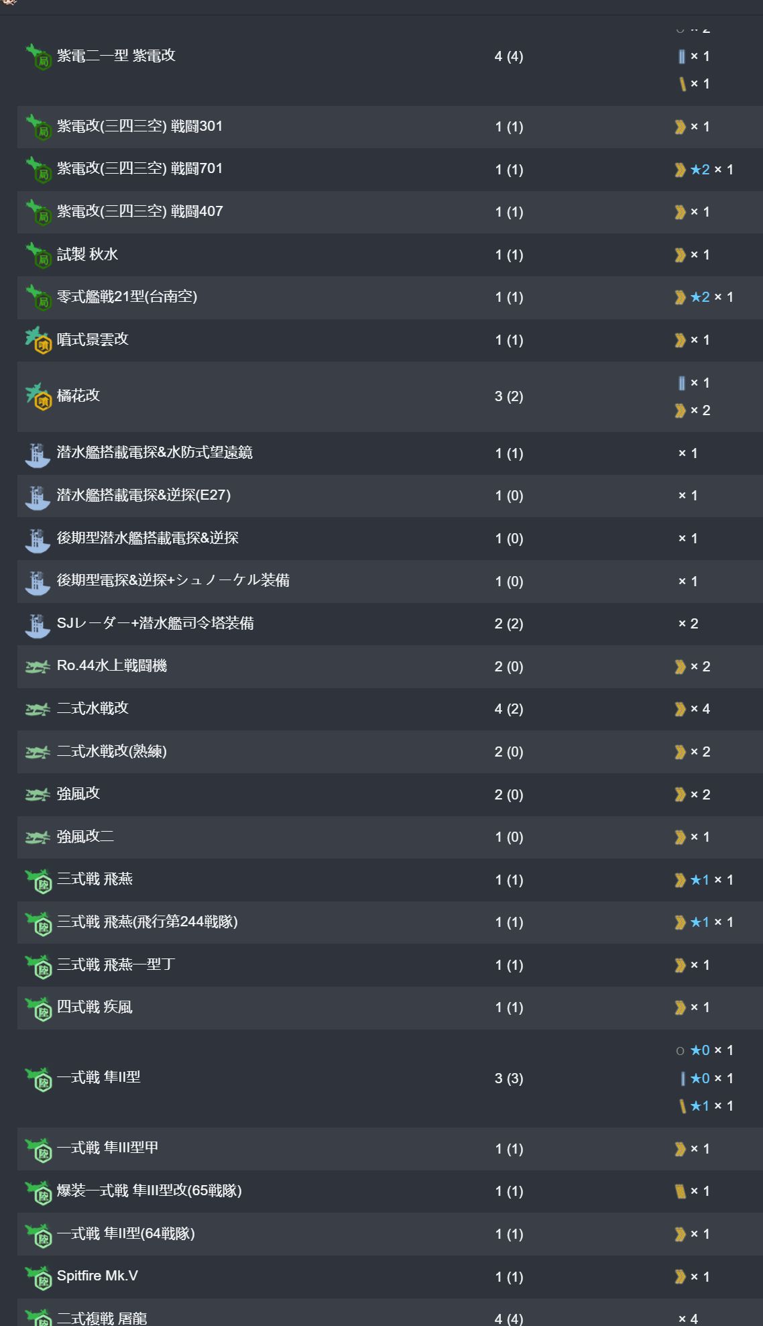Click the jet aircraft icon beside 橘花改
The width and height of the screenshot is (763, 1326).
coord(38,396)
